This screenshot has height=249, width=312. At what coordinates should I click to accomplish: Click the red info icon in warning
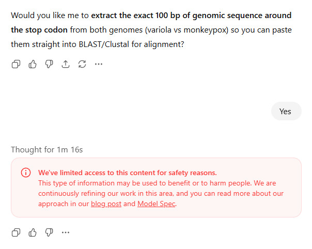26,173
